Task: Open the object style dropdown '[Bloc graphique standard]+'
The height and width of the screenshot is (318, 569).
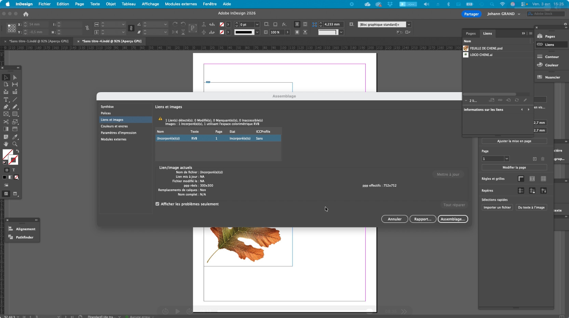Action: (409, 25)
